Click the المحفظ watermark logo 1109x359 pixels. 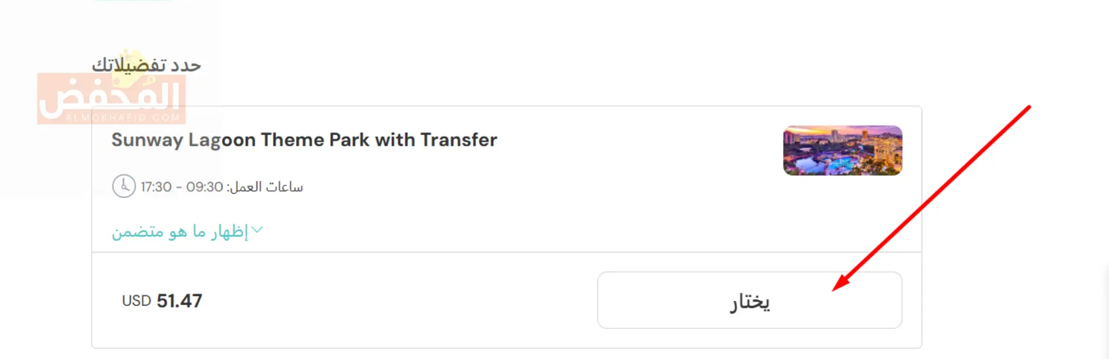click(111, 98)
